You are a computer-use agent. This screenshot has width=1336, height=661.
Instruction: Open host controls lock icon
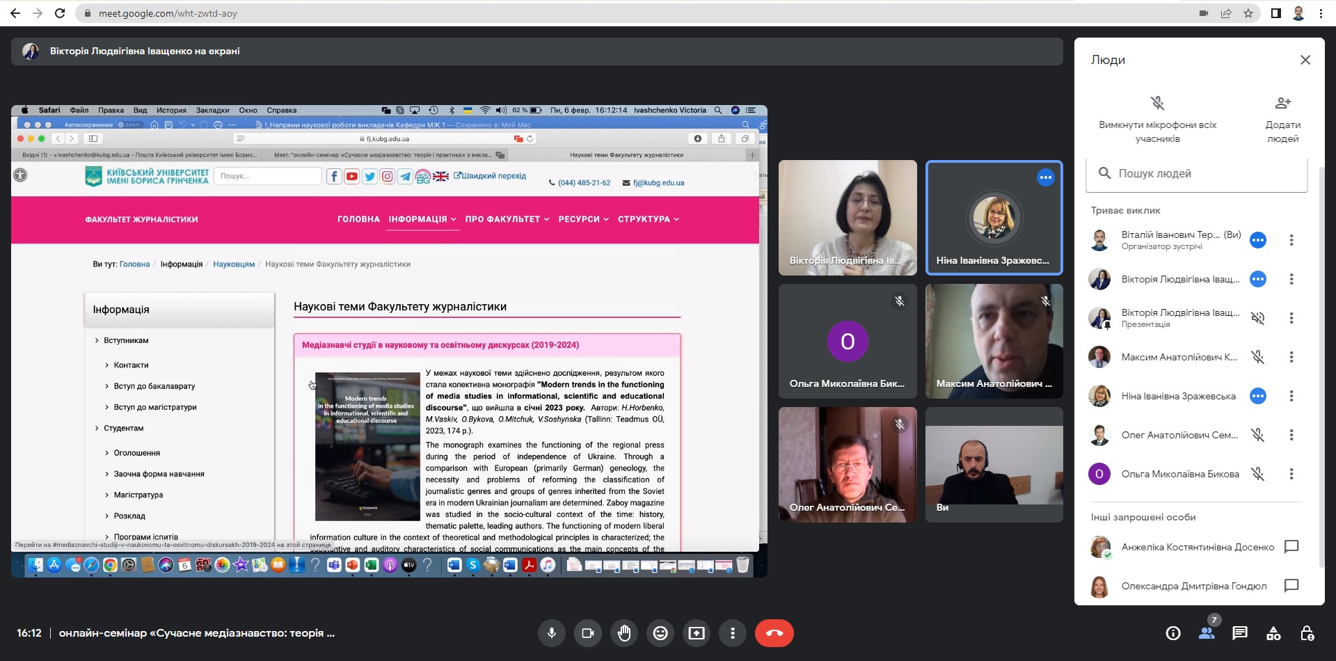(x=1307, y=633)
